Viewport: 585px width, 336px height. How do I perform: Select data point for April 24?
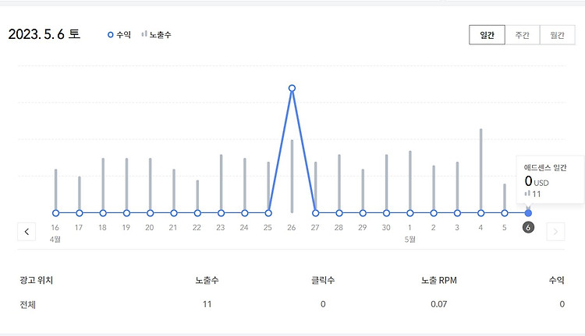pos(245,213)
